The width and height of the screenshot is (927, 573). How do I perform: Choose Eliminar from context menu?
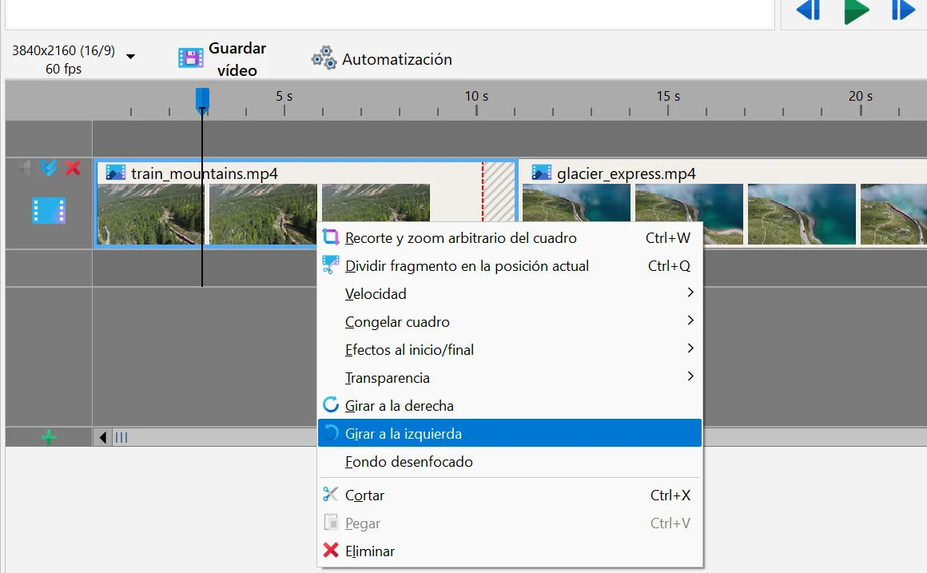(510, 551)
